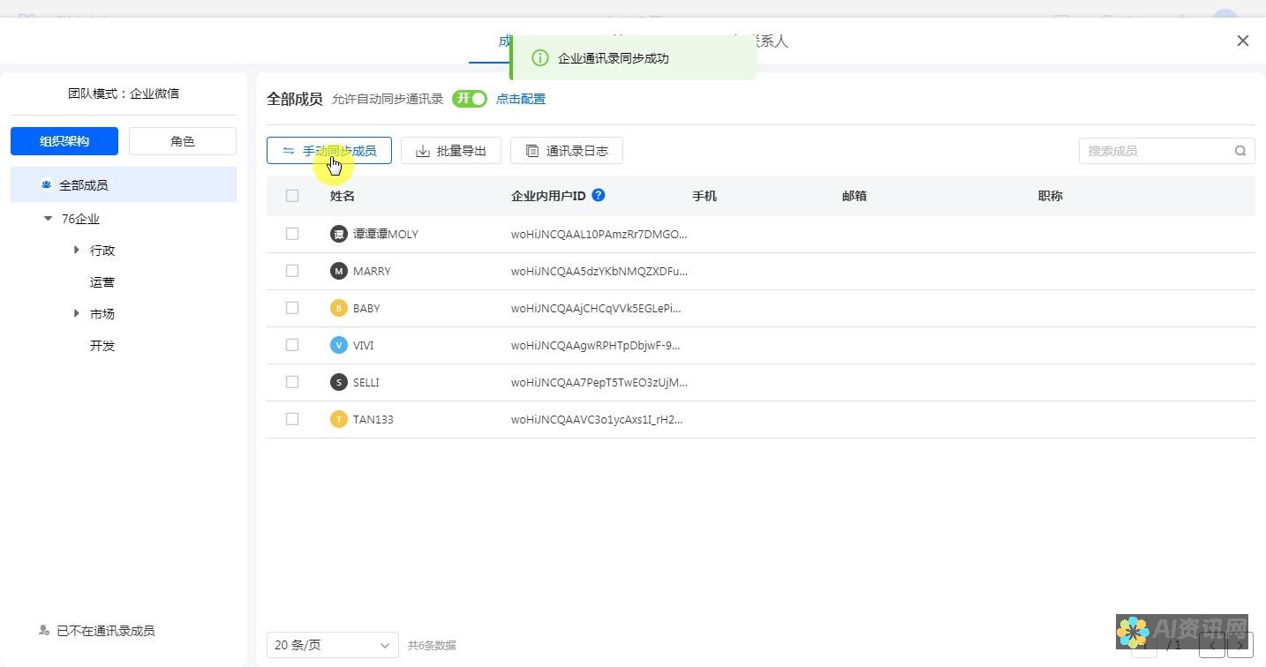1266x667 pixels.
Task: Toggle the auto-sync contacts switch
Action: (470, 99)
